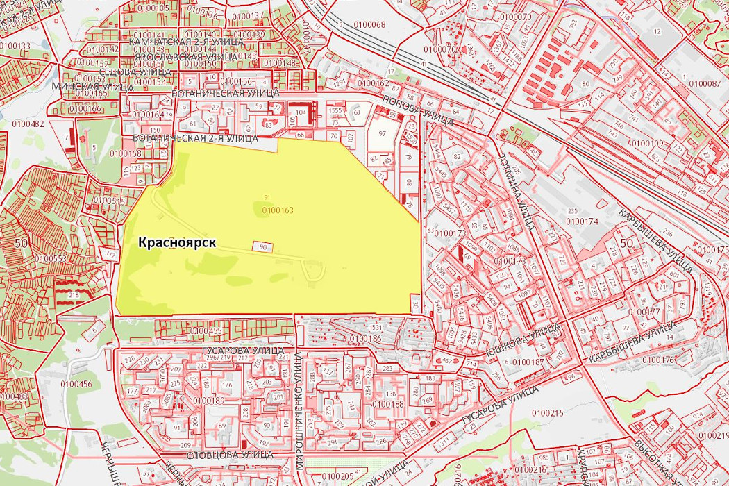Click the МИНСКАЯ УЛИЦА street label
Screen dimensions: 729x486
92,87
